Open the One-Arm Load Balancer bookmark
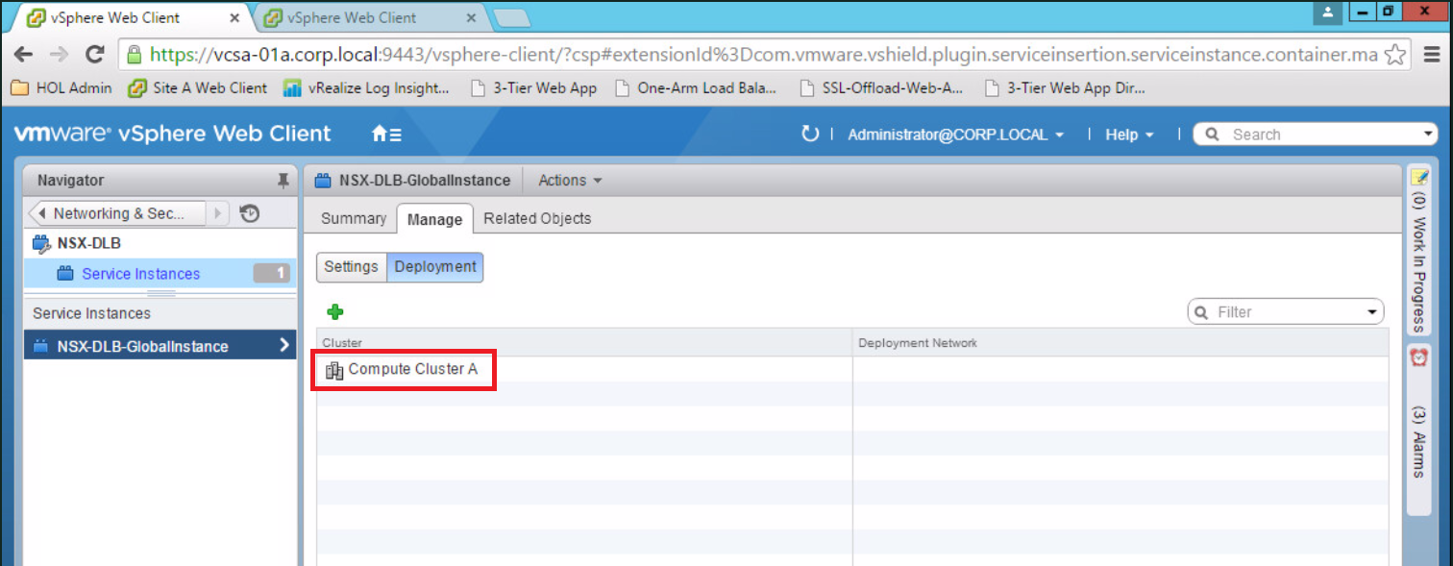 click(697, 87)
